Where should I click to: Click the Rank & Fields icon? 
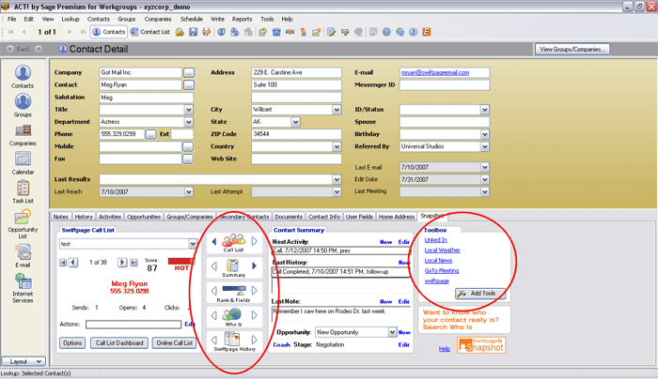pos(234,290)
